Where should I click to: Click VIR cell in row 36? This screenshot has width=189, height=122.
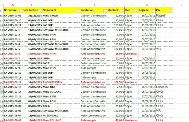pyautogui.click(x=164, y=111)
